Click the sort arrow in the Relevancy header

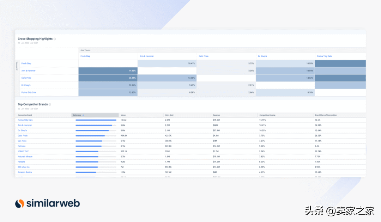pyautogui.click(x=83, y=115)
